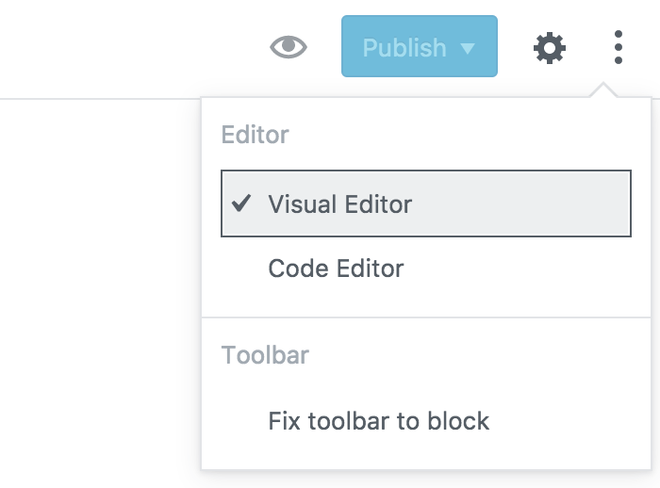
Task: Toggle the settings sidebar cog
Action: (550, 47)
